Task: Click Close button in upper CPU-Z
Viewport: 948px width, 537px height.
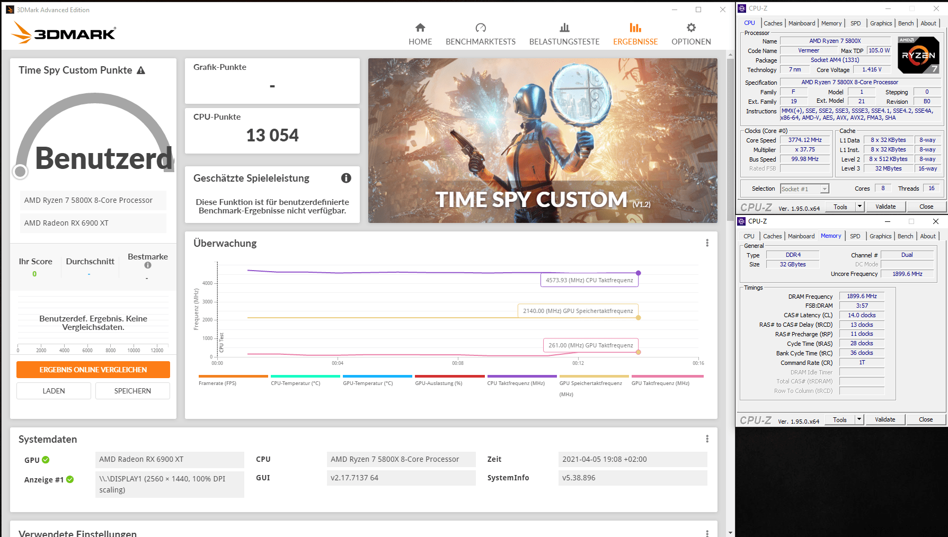Action: [926, 207]
